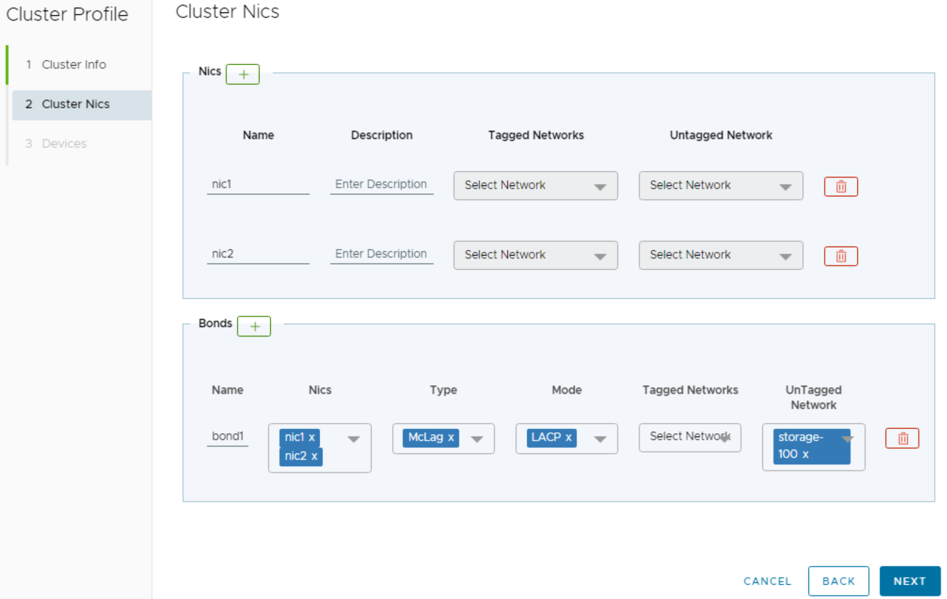Screen dimensions: 947x599
Task: Delete the bond1 row with the trash icon
Action: [x=902, y=438]
